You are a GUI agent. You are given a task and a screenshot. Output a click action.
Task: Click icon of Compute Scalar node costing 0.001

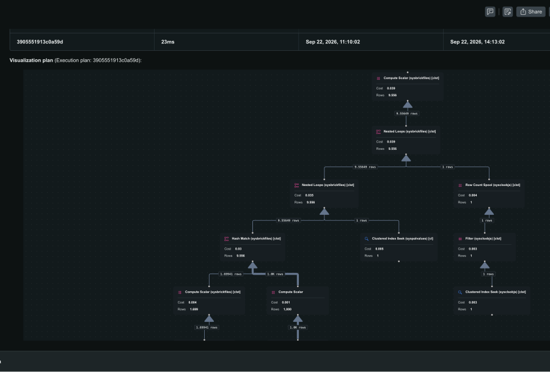pos(273,292)
